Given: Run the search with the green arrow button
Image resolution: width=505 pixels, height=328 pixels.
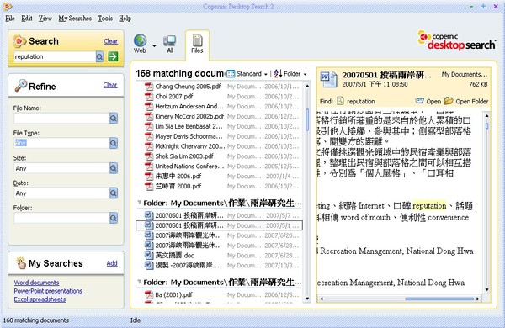Looking at the screenshot, I should point(113,56).
